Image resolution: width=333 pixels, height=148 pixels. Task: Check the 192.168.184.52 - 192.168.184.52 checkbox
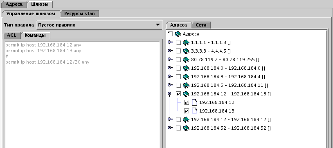178,128
